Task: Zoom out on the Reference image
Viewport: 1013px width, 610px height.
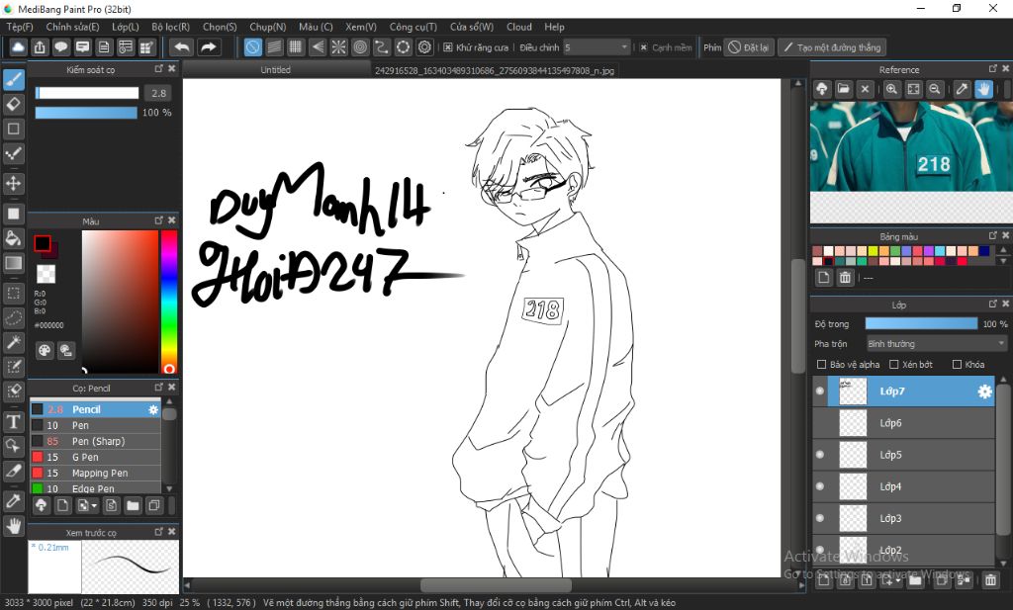Action: click(934, 89)
